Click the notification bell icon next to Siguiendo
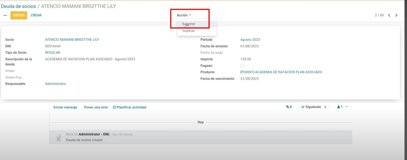 pos(325,107)
